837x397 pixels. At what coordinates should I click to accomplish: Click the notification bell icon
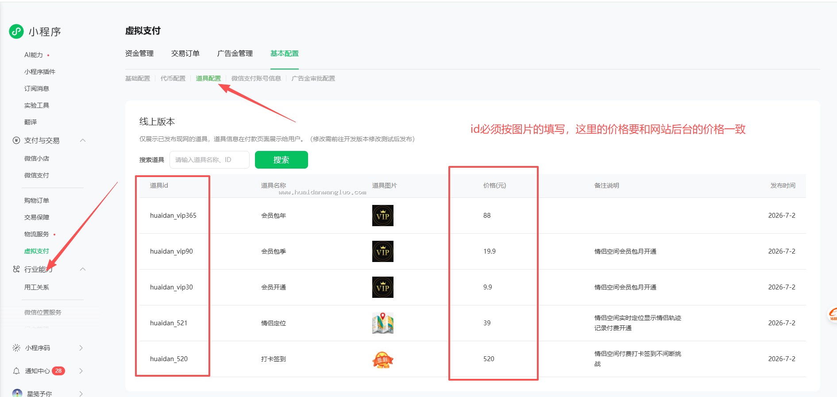click(16, 371)
